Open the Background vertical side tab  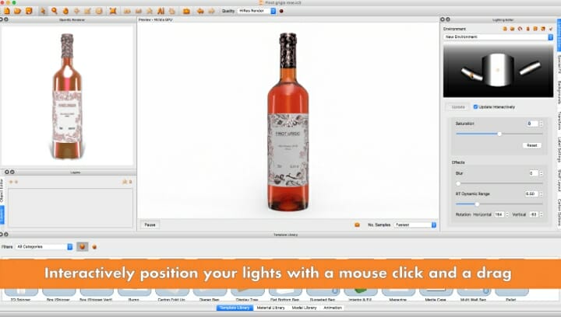[559, 92]
